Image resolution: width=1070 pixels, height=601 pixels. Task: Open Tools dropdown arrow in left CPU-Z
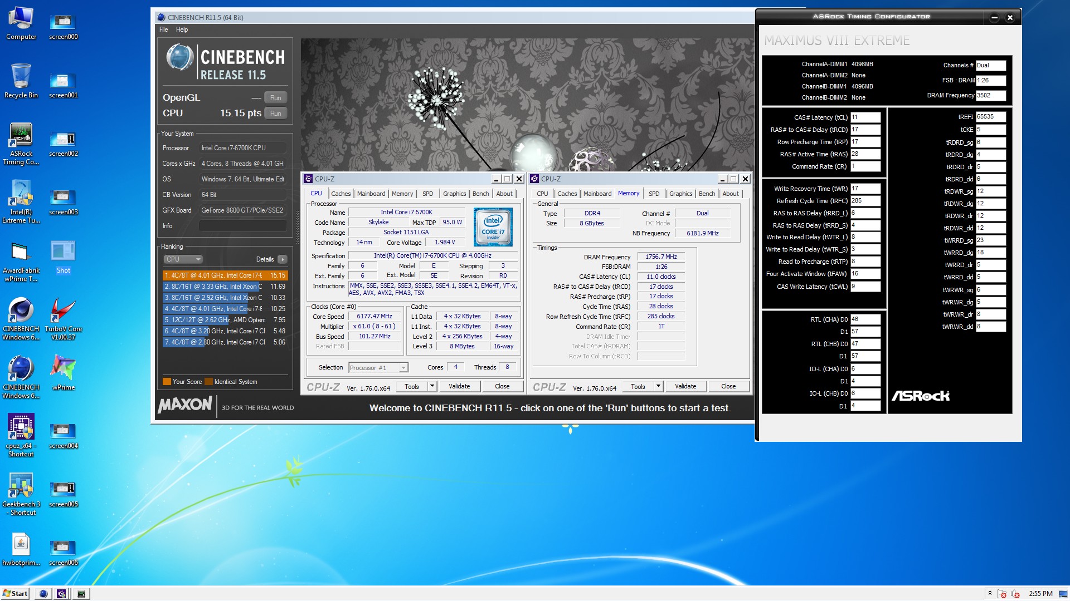click(431, 386)
